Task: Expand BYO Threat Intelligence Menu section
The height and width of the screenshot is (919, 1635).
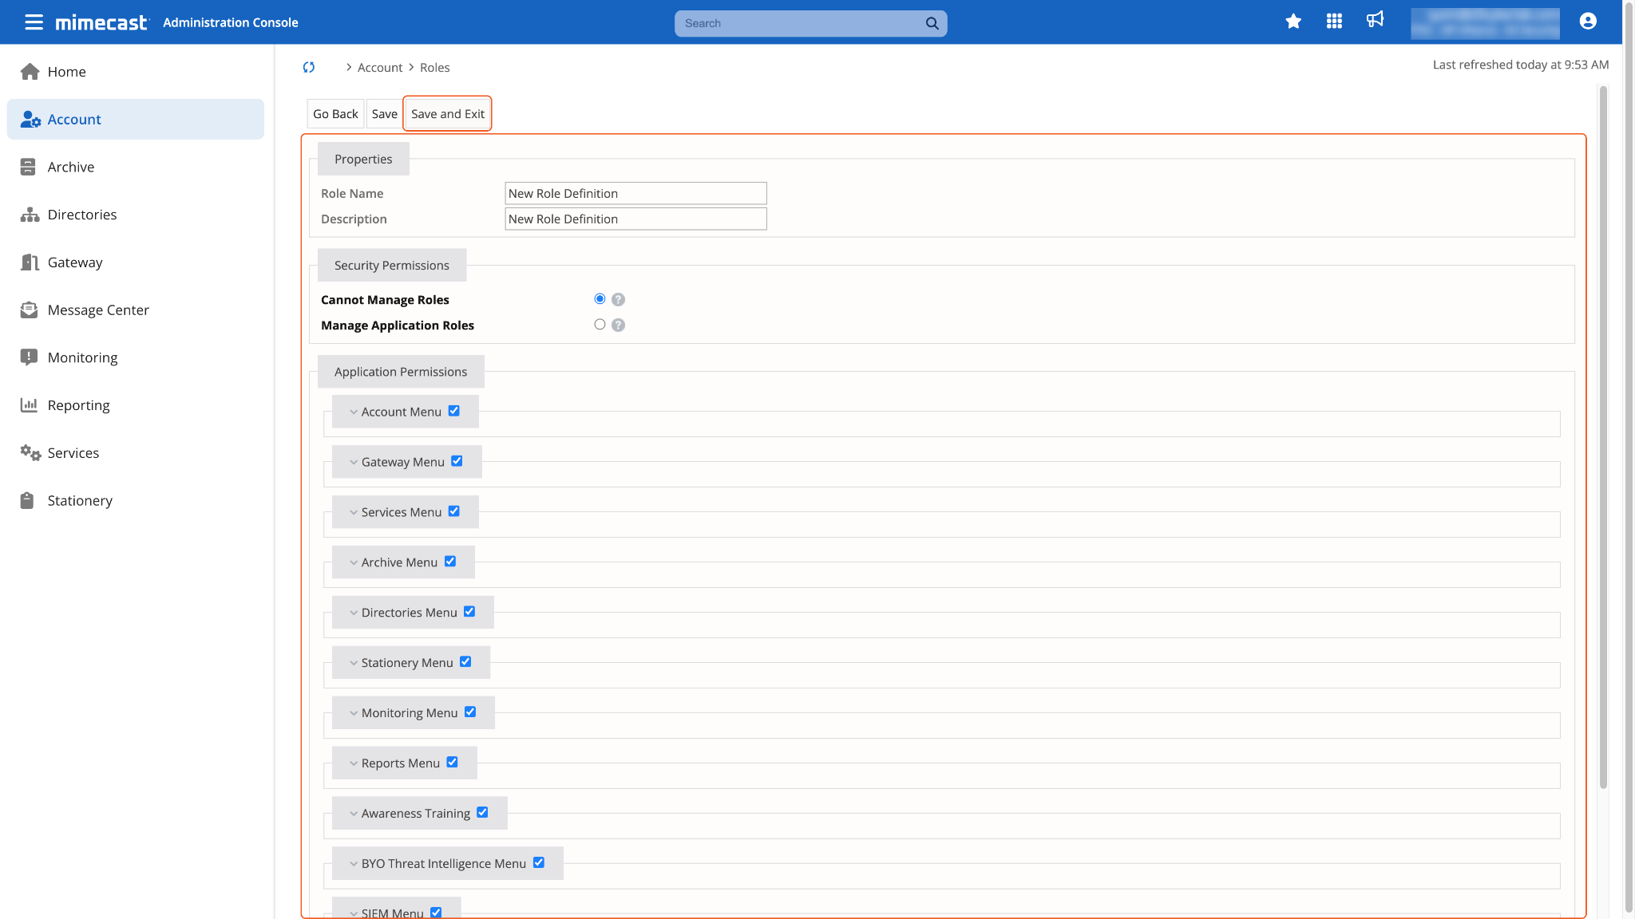Action: tap(354, 864)
